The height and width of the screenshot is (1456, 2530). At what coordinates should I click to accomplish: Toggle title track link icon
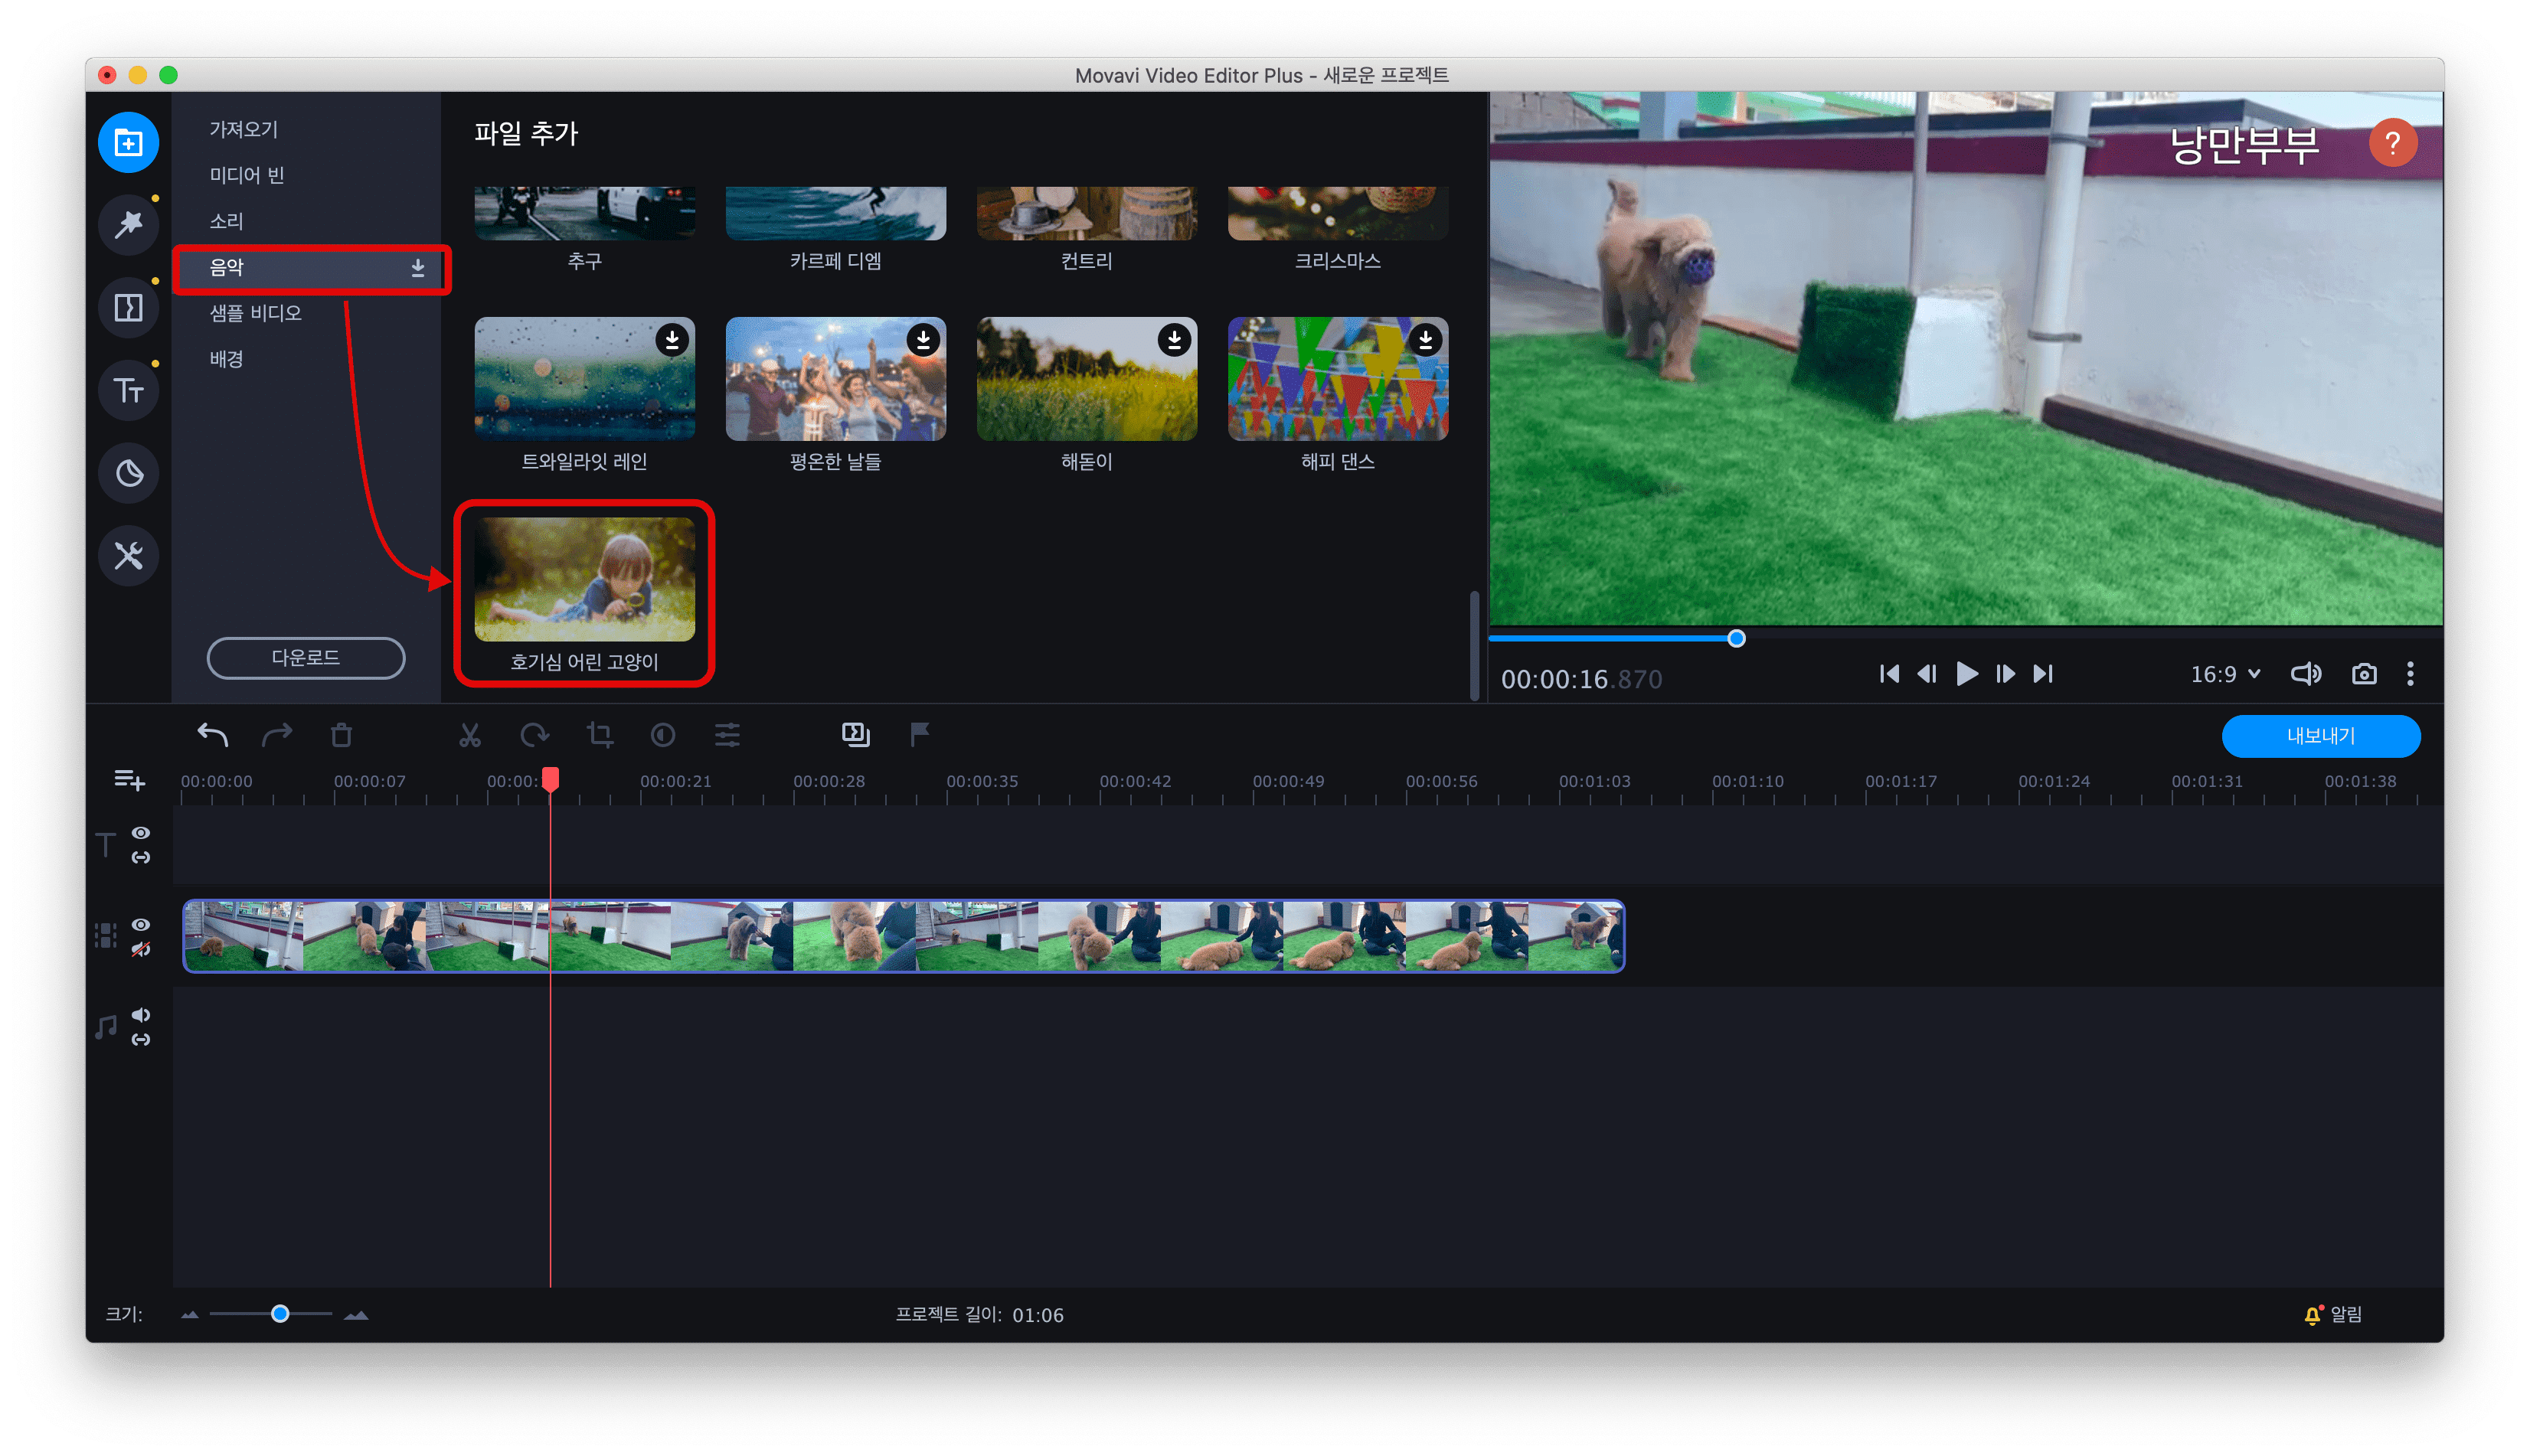pyautogui.click(x=141, y=858)
